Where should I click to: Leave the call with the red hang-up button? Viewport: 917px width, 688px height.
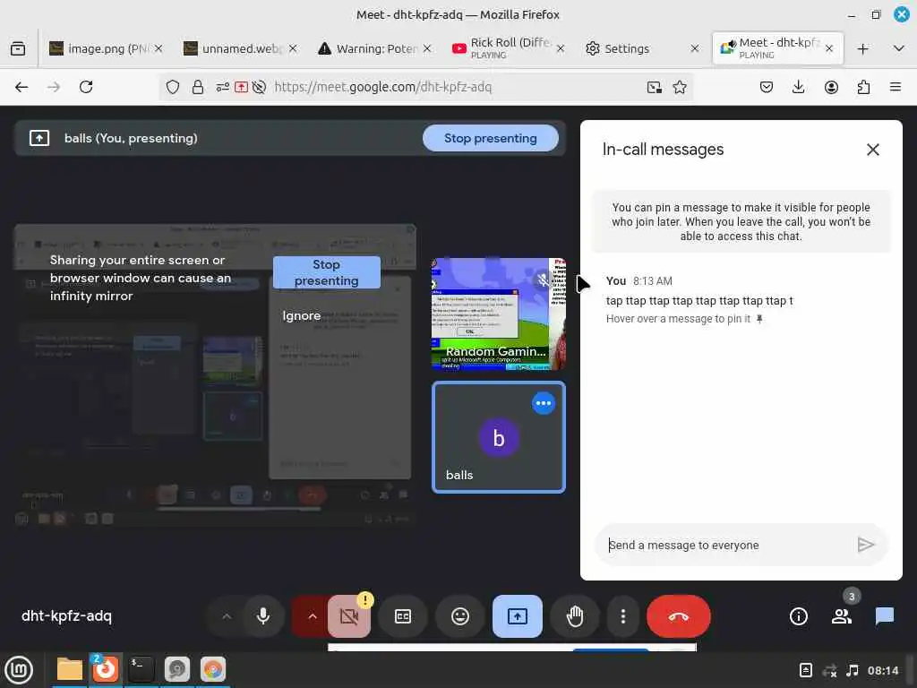[x=679, y=616]
